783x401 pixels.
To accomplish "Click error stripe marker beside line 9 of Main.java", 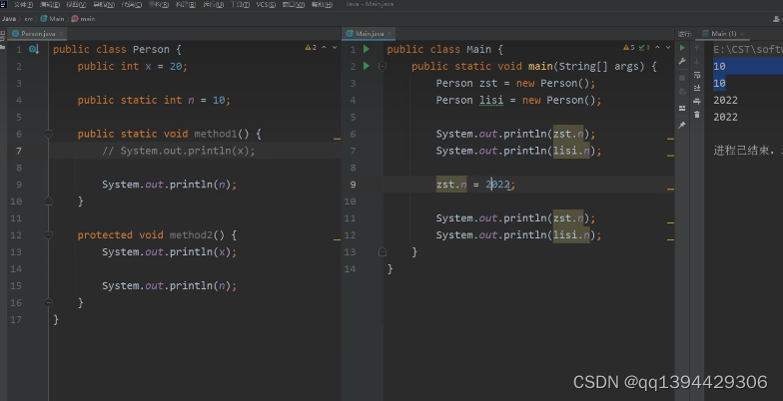I will pos(671,190).
